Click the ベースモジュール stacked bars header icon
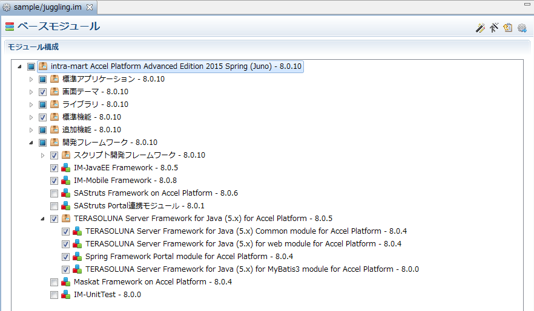 click(x=10, y=27)
